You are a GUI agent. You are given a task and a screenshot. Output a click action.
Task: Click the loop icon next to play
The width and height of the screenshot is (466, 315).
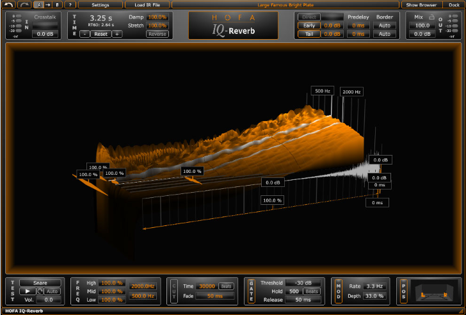(40, 291)
